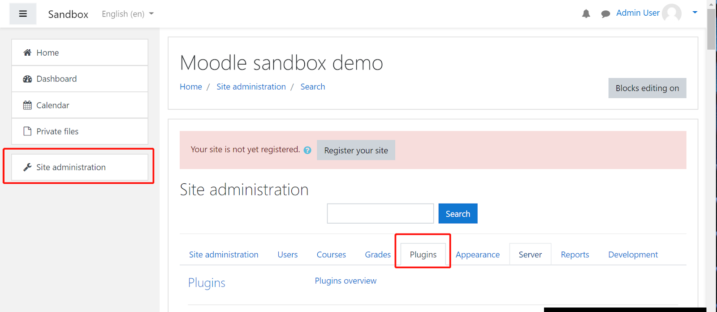
Task: Switch to the Users tab
Action: click(x=288, y=255)
